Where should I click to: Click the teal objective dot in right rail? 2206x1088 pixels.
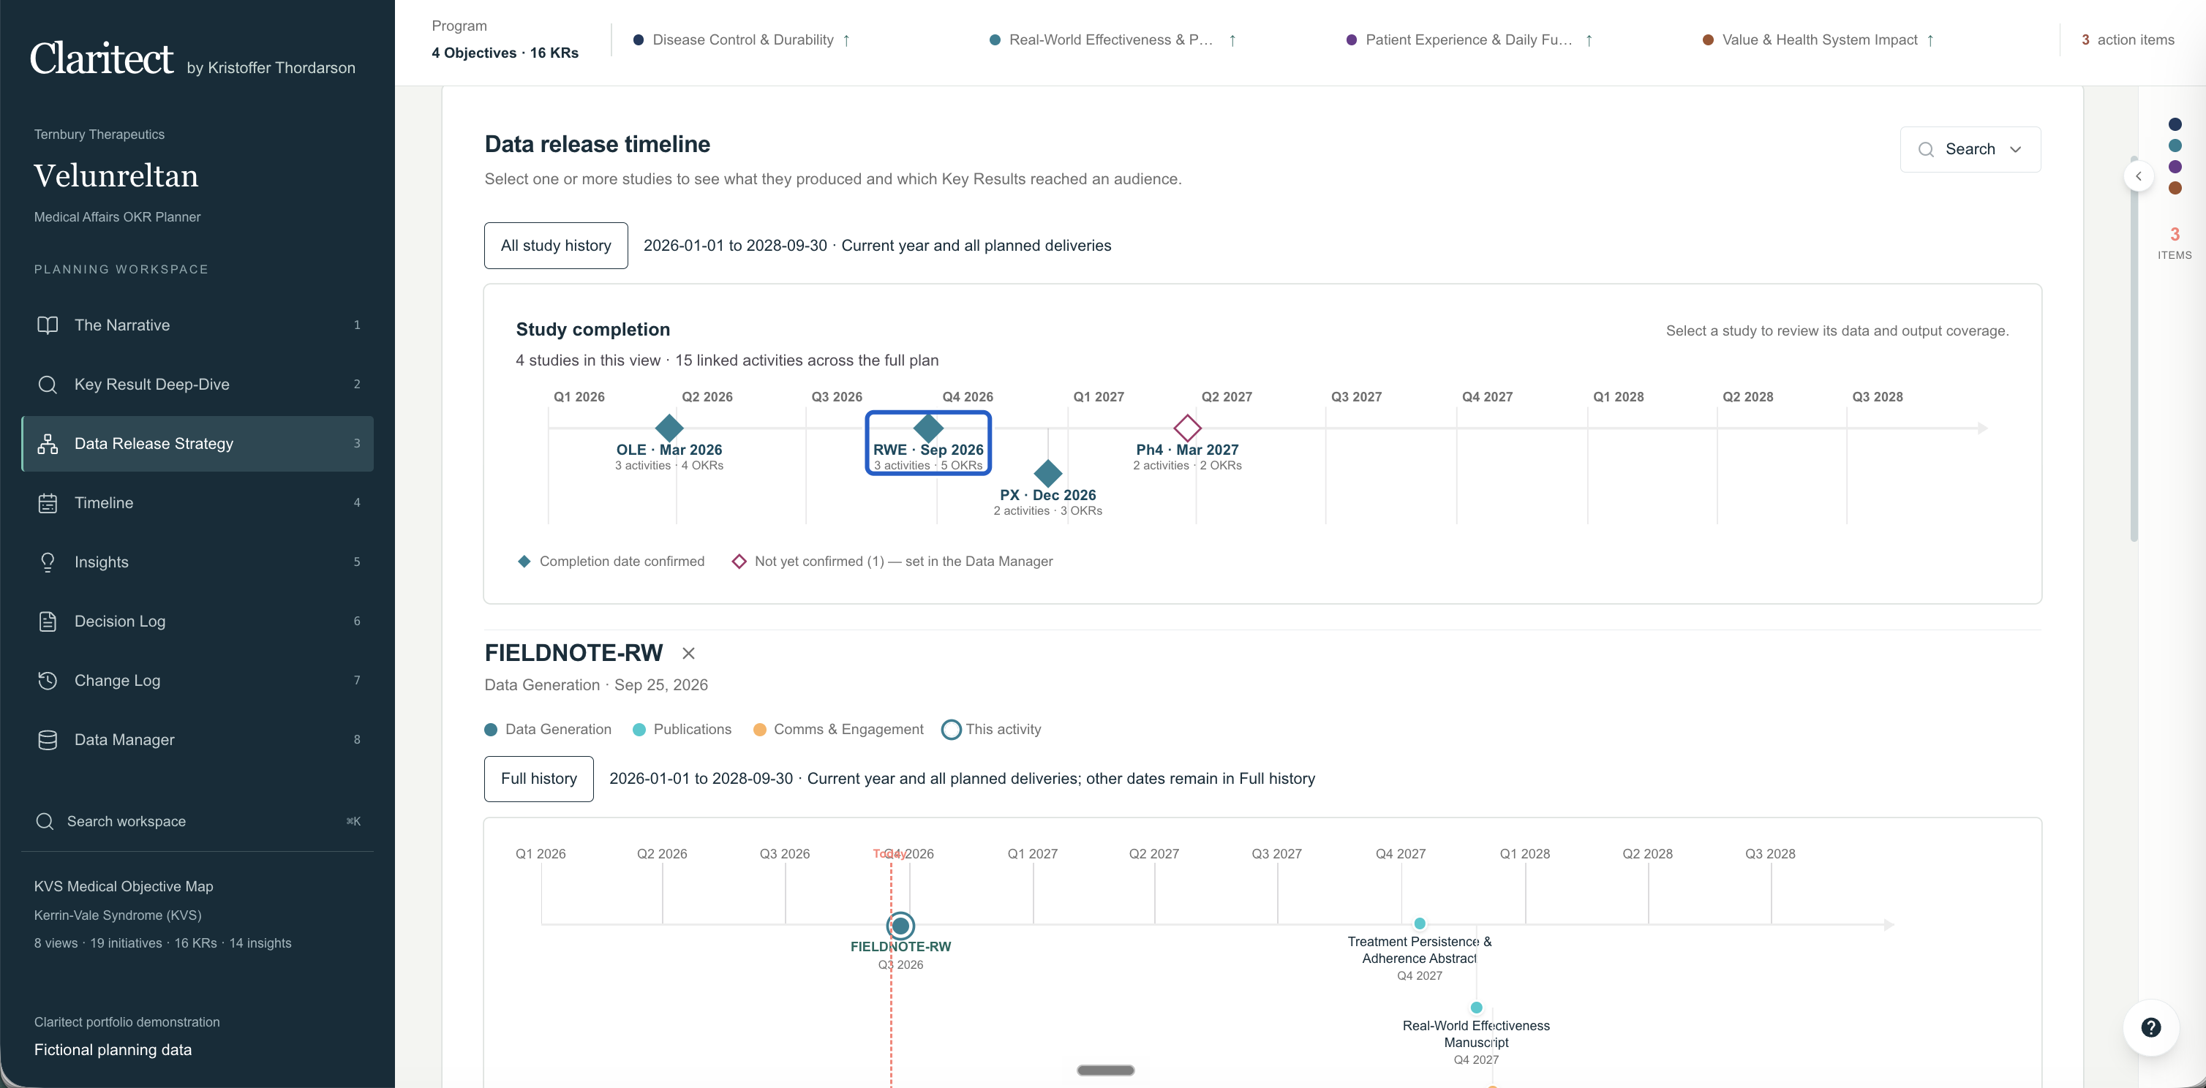pos(2175,146)
